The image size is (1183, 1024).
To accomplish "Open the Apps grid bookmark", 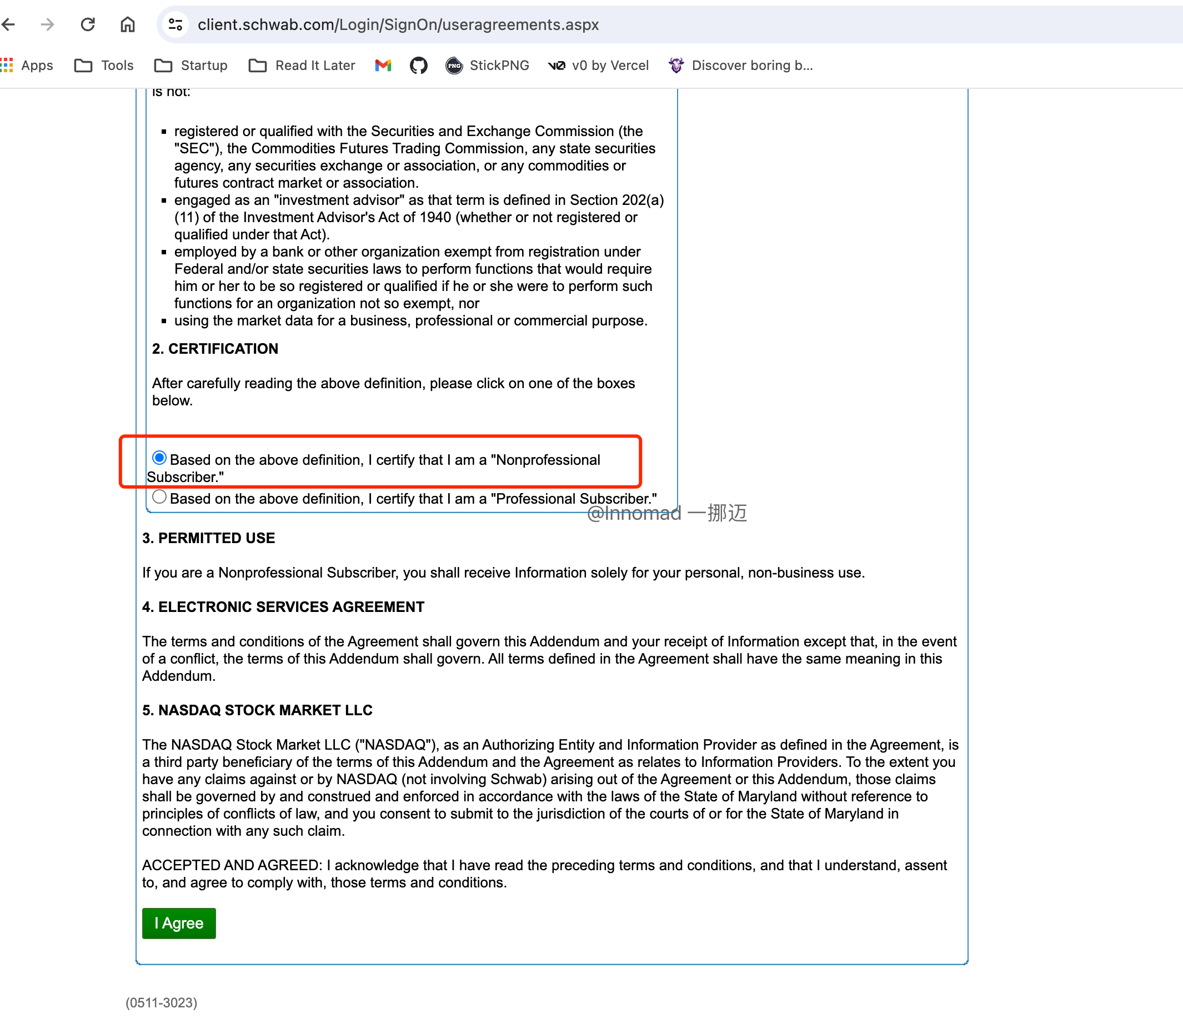I will [27, 66].
